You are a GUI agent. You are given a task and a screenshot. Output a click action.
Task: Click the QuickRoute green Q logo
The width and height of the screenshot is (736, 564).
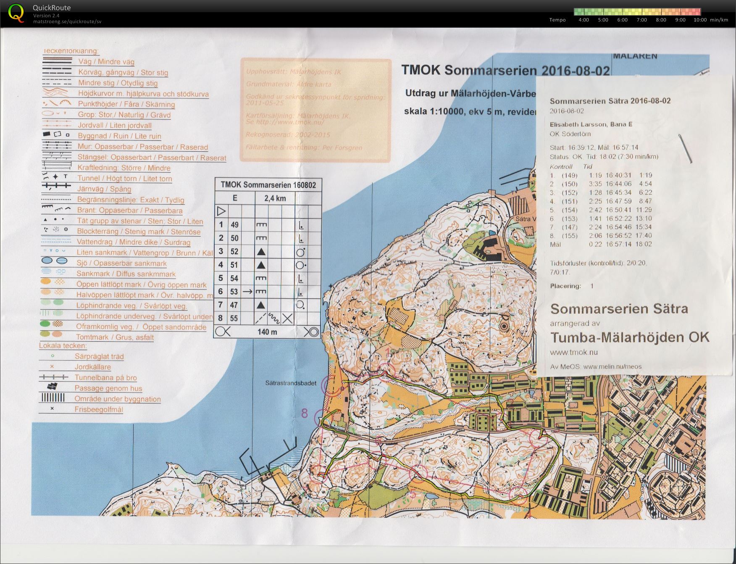pos(16,13)
